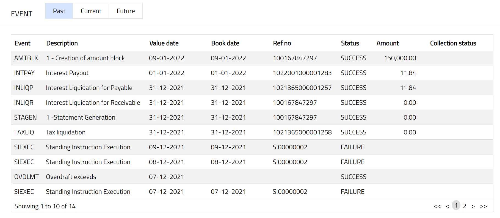Click the Overdraft exceeds row
This screenshot has height=218, width=500.
(71, 177)
